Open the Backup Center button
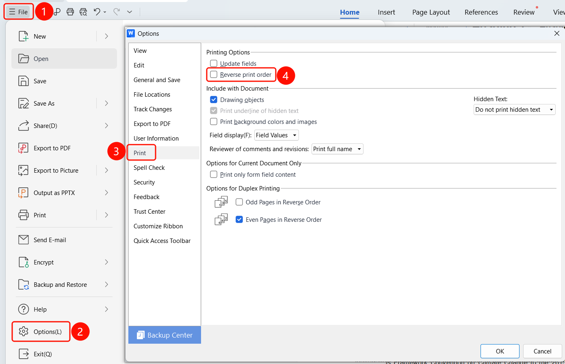Viewport: 565px width, 364px height. click(165, 335)
